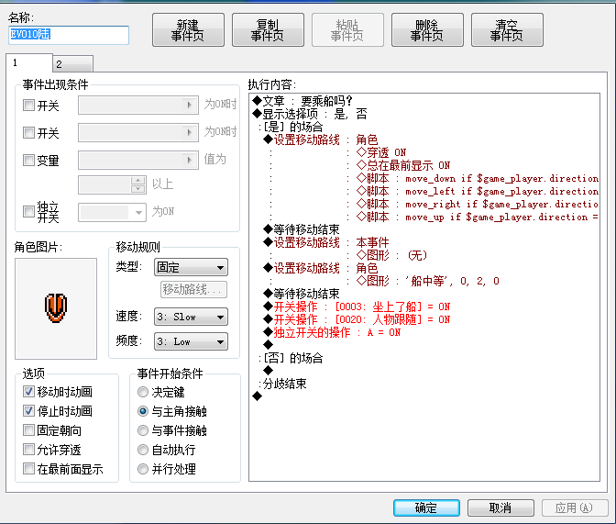The width and height of the screenshot is (616, 524).
Task: Click the 删除事件页 button
Action: (x=427, y=30)
